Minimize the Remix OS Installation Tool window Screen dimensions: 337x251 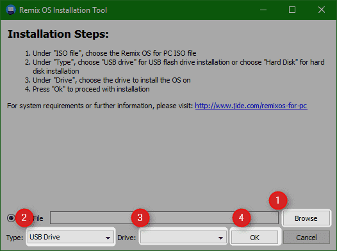[263, 10]
